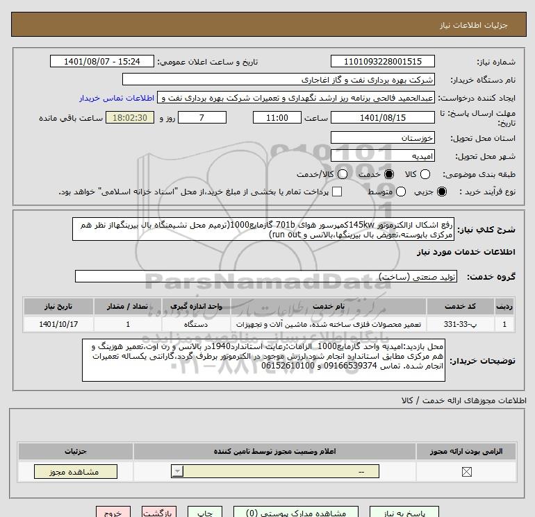This screenshot has width=535, height=517.
Task: Click service name cell تعمیر محصولات فلزی
Action: (328, 324)
